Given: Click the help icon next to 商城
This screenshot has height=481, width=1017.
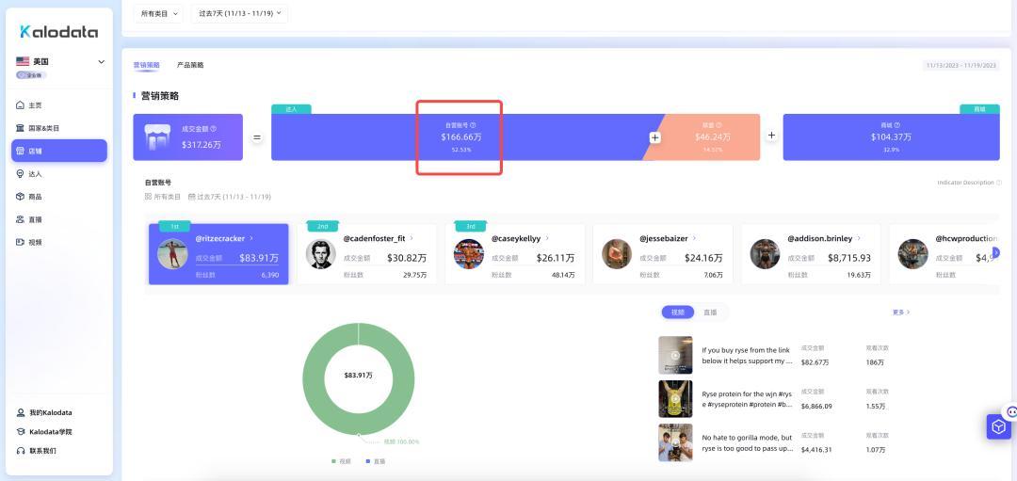Looking at the screenshot, I should click(x=897, y=124).
